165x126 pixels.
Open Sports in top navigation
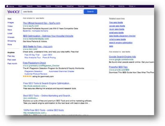pos(48,6)
